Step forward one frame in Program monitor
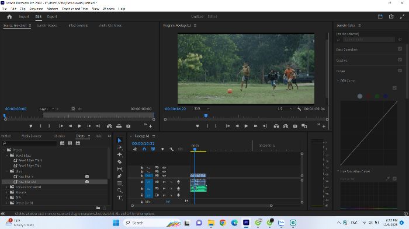This screenshot has width=409, height=229. tap(256, 126)
